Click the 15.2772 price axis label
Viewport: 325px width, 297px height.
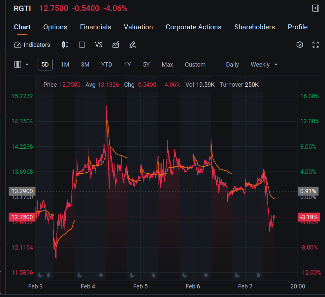pyautogui.click(x=22, y=96)
